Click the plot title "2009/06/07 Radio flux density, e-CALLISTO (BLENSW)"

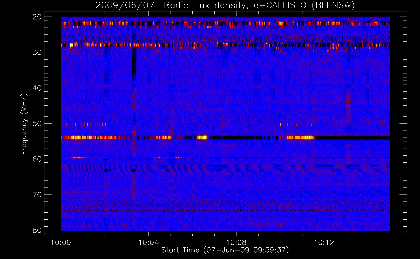click(225, 5)
